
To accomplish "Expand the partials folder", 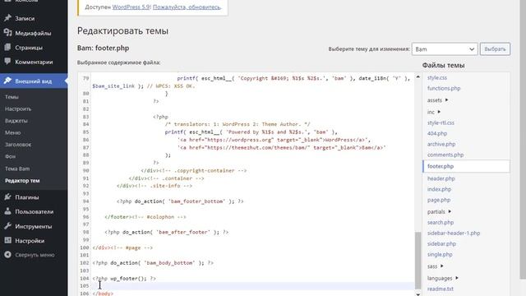I will tap(439, 211).
